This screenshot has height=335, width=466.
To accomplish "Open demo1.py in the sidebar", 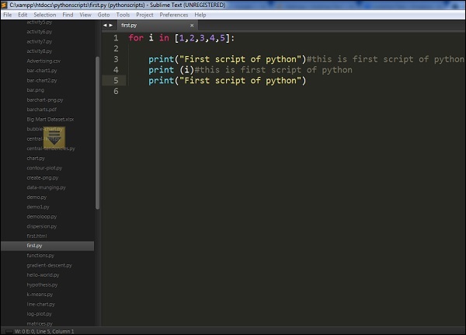I will point(38,207).
